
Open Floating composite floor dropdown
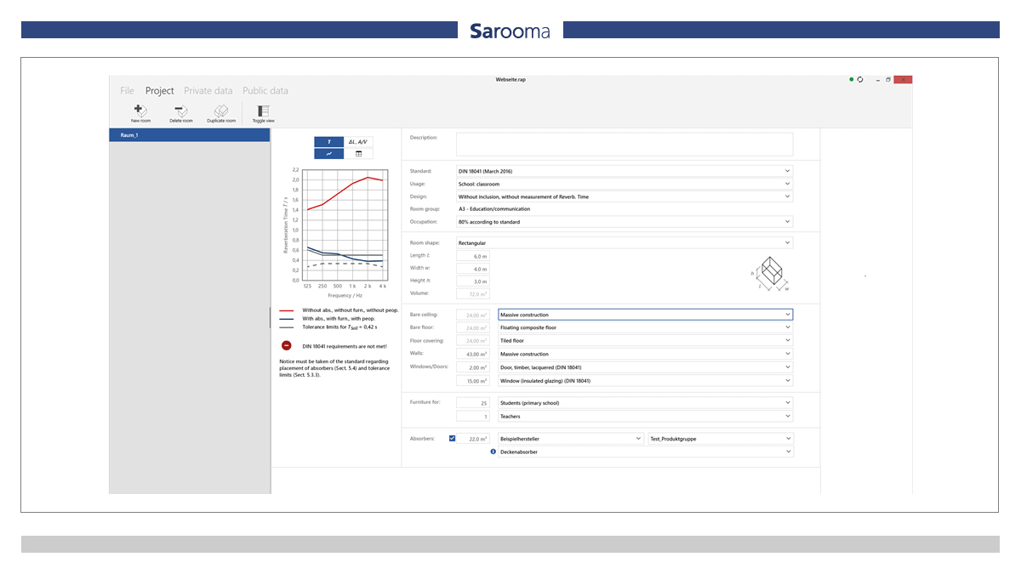click(x=645, y=327)
